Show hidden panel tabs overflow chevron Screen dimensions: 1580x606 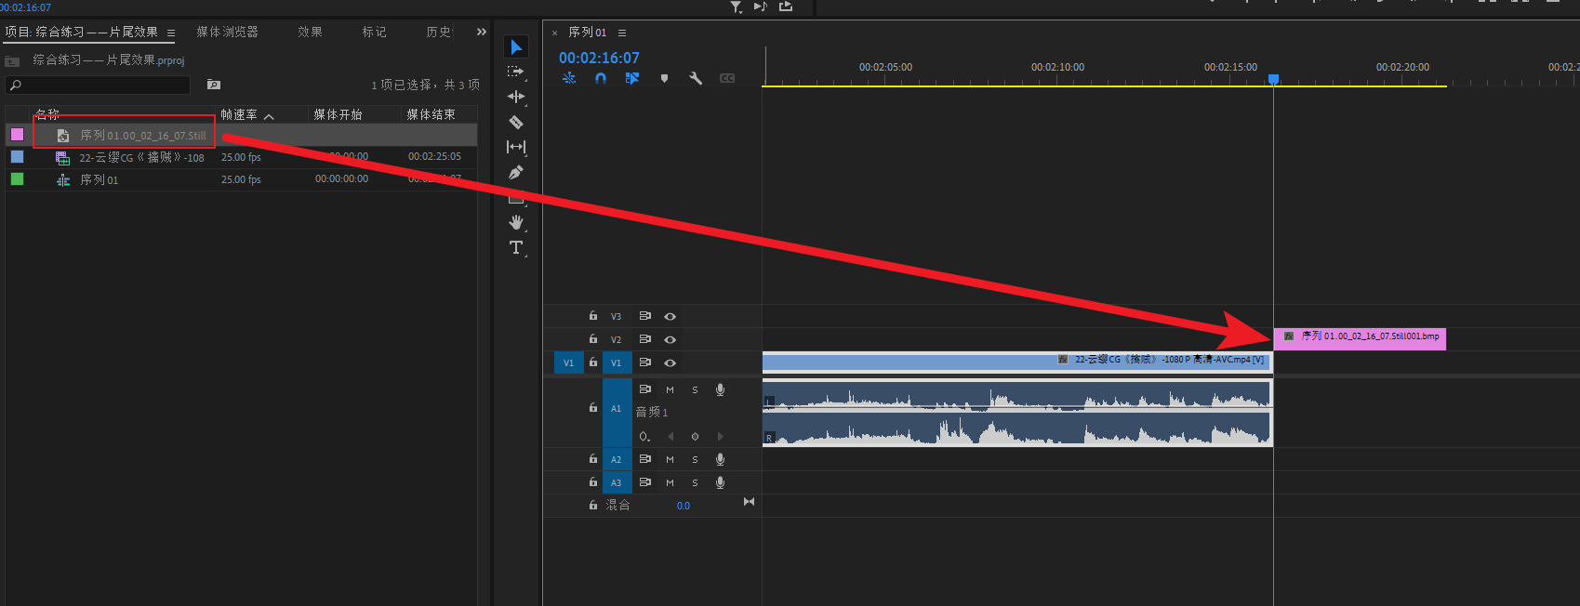(481, 32)
